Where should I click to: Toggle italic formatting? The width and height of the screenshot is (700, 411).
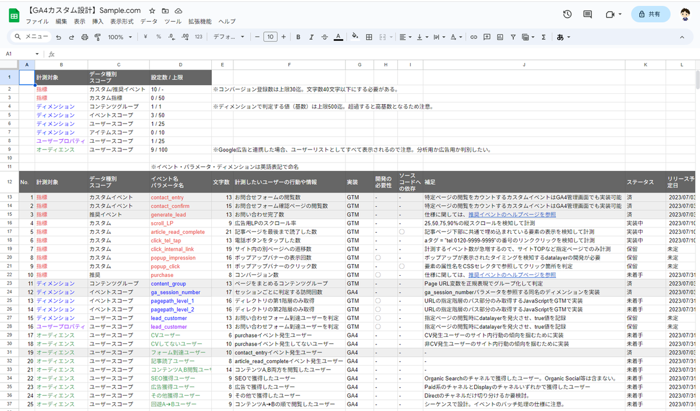tap(311, 37)
